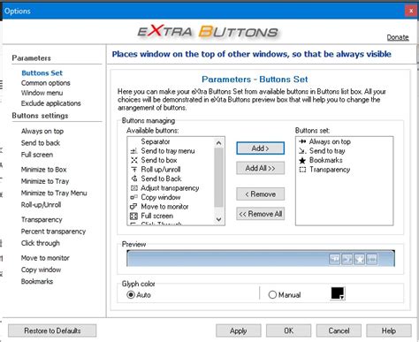This screenshot has height=342, width=419.
Task: Close the Options window
Action: pos(411,11)
